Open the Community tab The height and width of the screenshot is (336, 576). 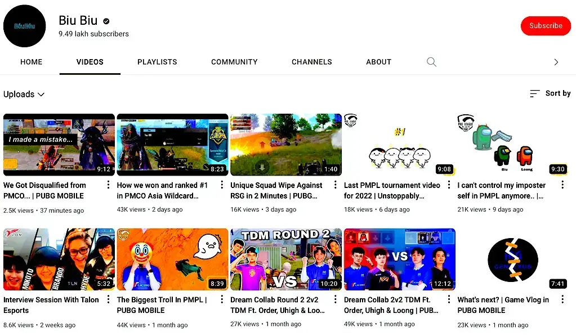[234, 62]
